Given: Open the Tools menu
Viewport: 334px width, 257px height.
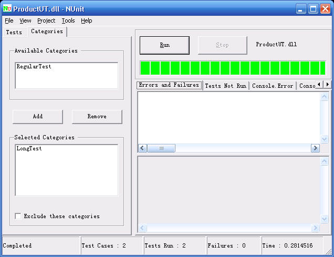Looking at the screenshot, I should pos(68,20).
